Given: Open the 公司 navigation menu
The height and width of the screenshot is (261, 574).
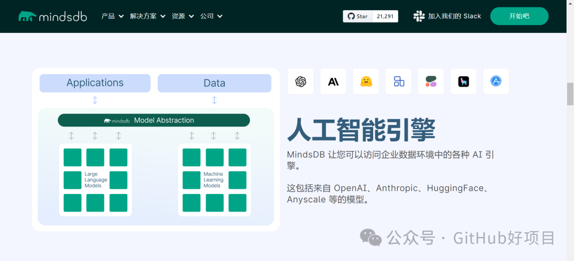Looking at the screenshot, I should (x=211, y=16).
